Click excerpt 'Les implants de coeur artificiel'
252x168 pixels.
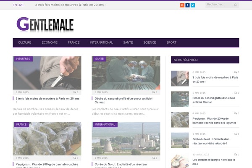pos(125,111)
